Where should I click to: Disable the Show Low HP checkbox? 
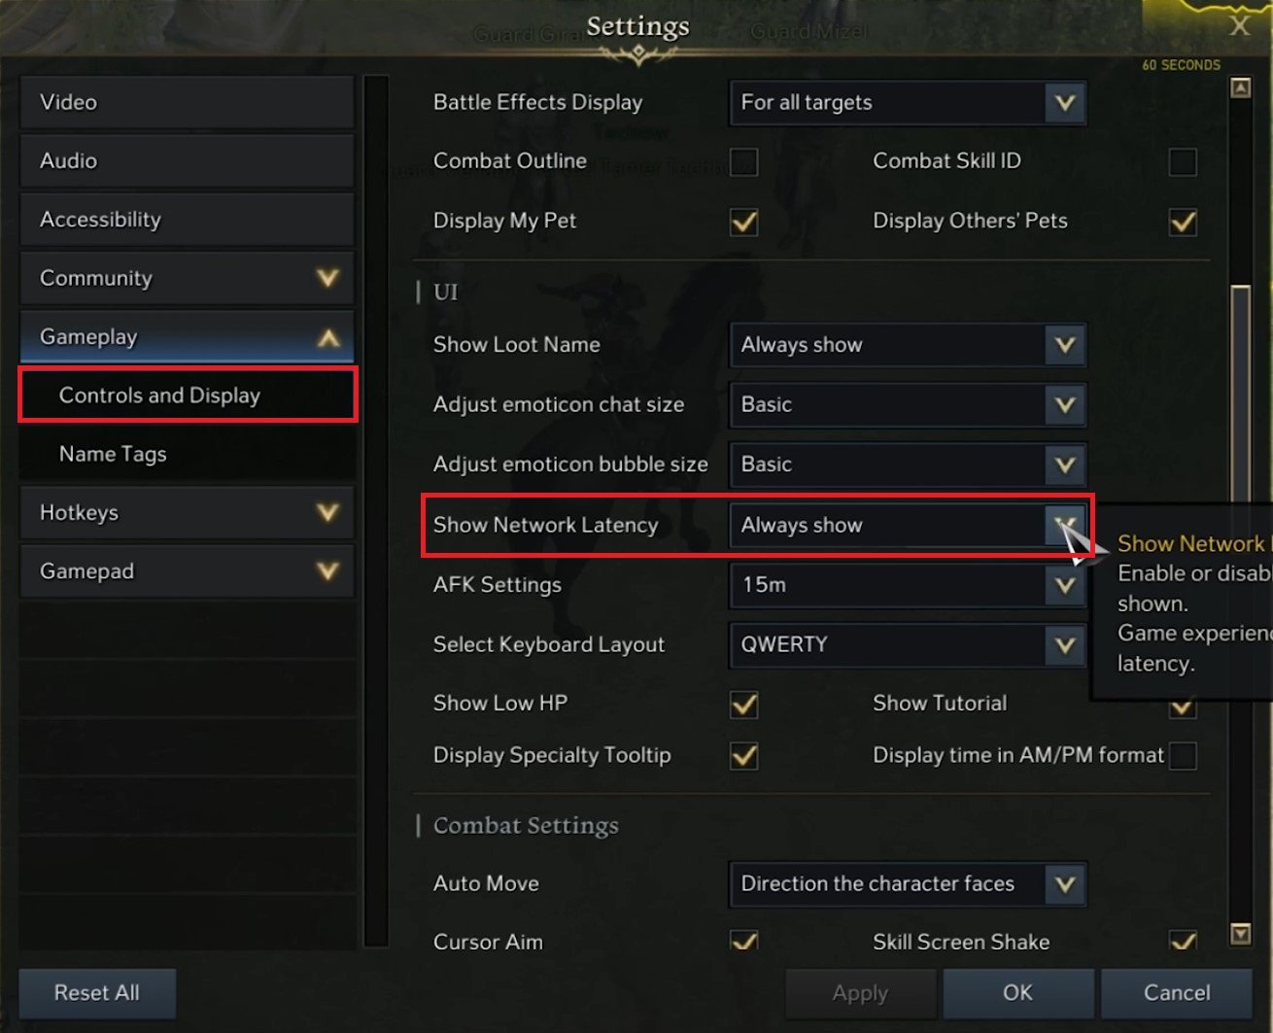coord(744,704)
